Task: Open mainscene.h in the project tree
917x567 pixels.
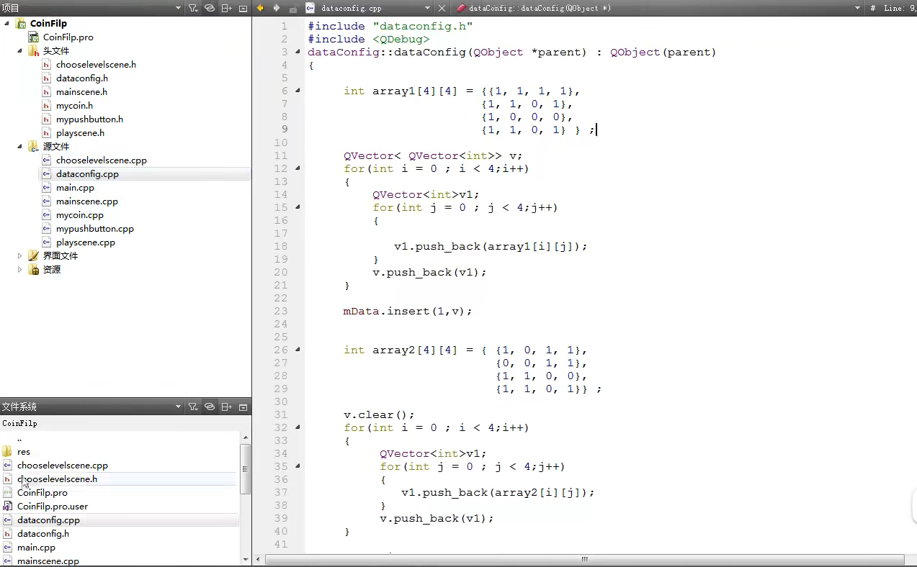Action: [x=81, y=92]
